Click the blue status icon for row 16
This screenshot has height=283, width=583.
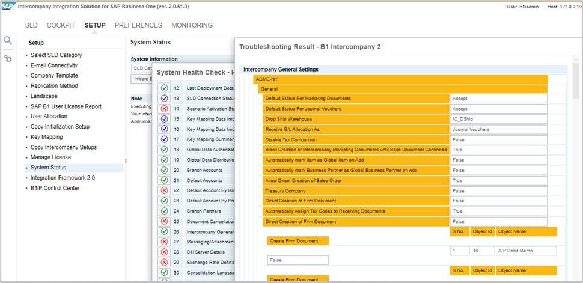tap(164, 129)
